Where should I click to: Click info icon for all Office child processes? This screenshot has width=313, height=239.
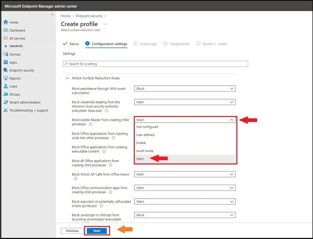click(x=111, y=165)
